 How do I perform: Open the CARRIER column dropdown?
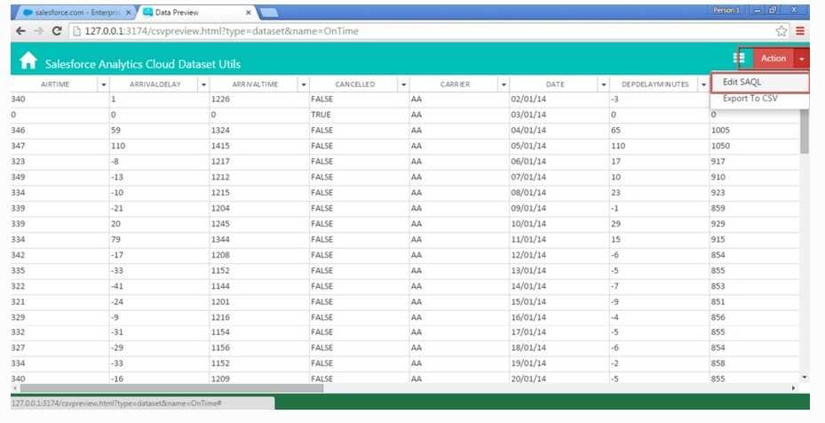pos(504,84)
